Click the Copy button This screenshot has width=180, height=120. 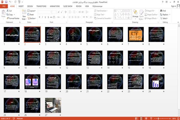10,14
